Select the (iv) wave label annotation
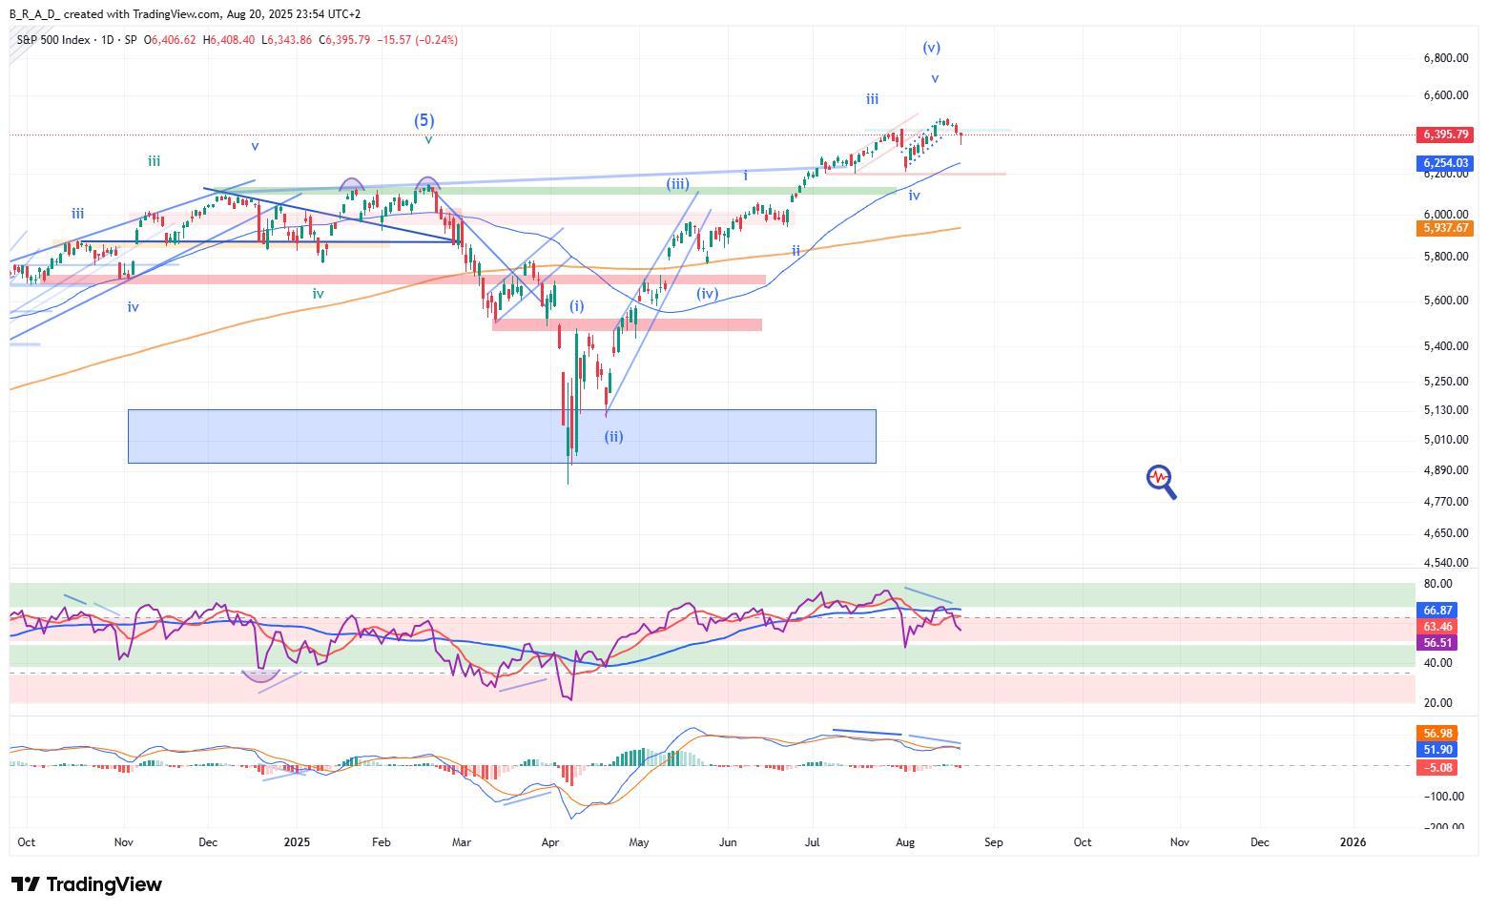This screenshot has height=913, width=1488. tap(707, 294)
